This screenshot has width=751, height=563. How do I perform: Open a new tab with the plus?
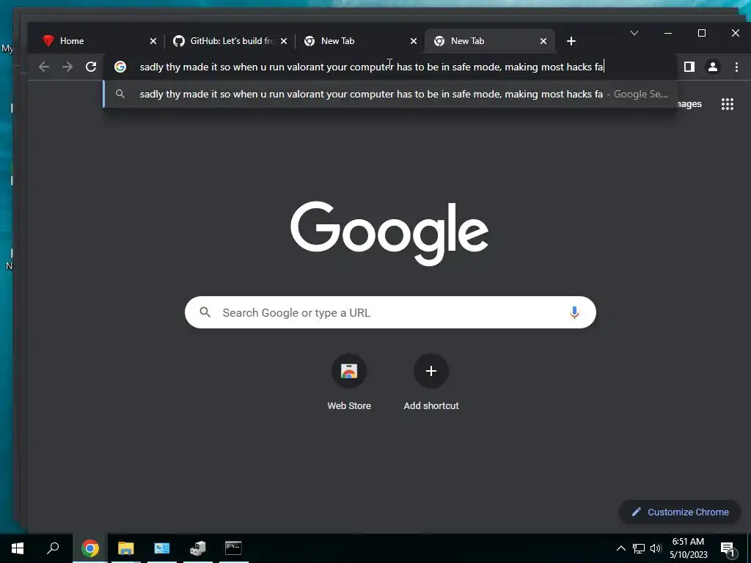click(x=571, y=41)
